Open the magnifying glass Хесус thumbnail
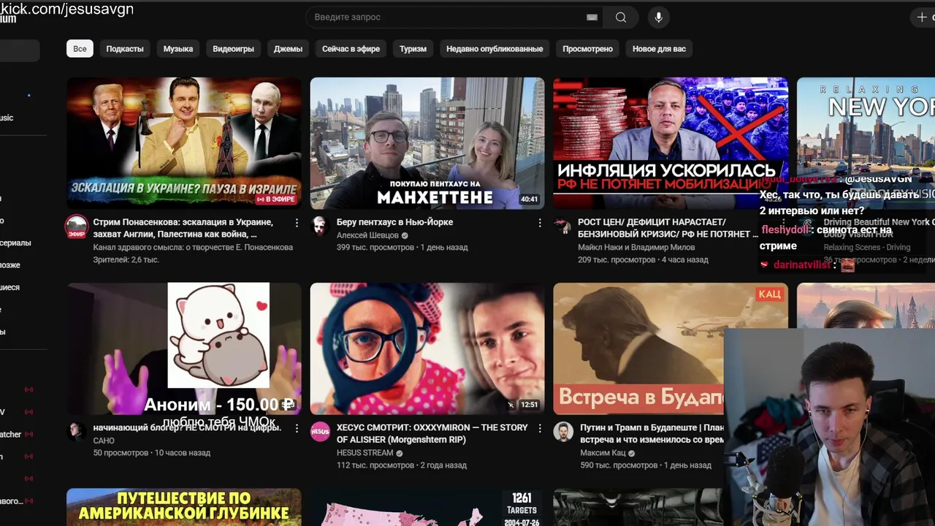The height and width of the screenshot is (526, 935). pyautogui.click(x=427, y=348)
